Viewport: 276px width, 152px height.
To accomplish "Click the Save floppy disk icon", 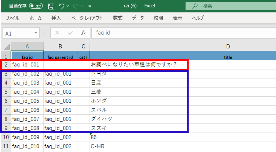I will click(51, 6).
